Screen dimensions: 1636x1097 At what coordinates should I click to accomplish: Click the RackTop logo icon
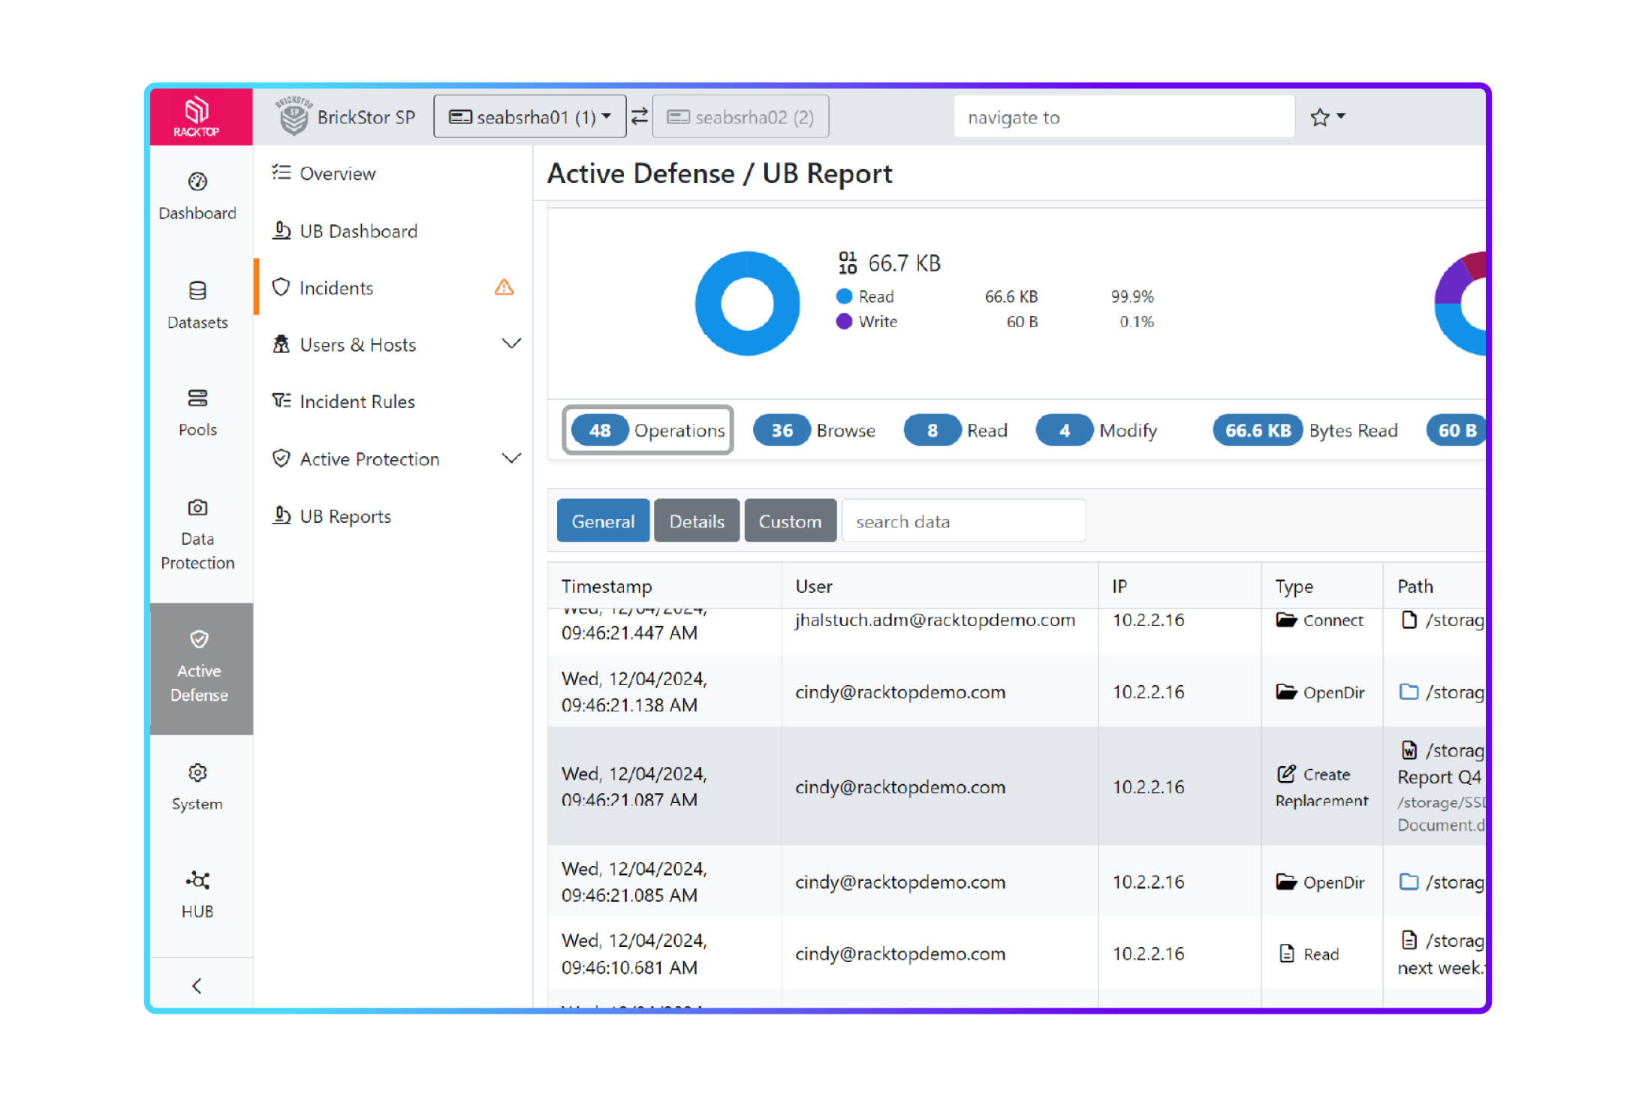pos(197,116)
